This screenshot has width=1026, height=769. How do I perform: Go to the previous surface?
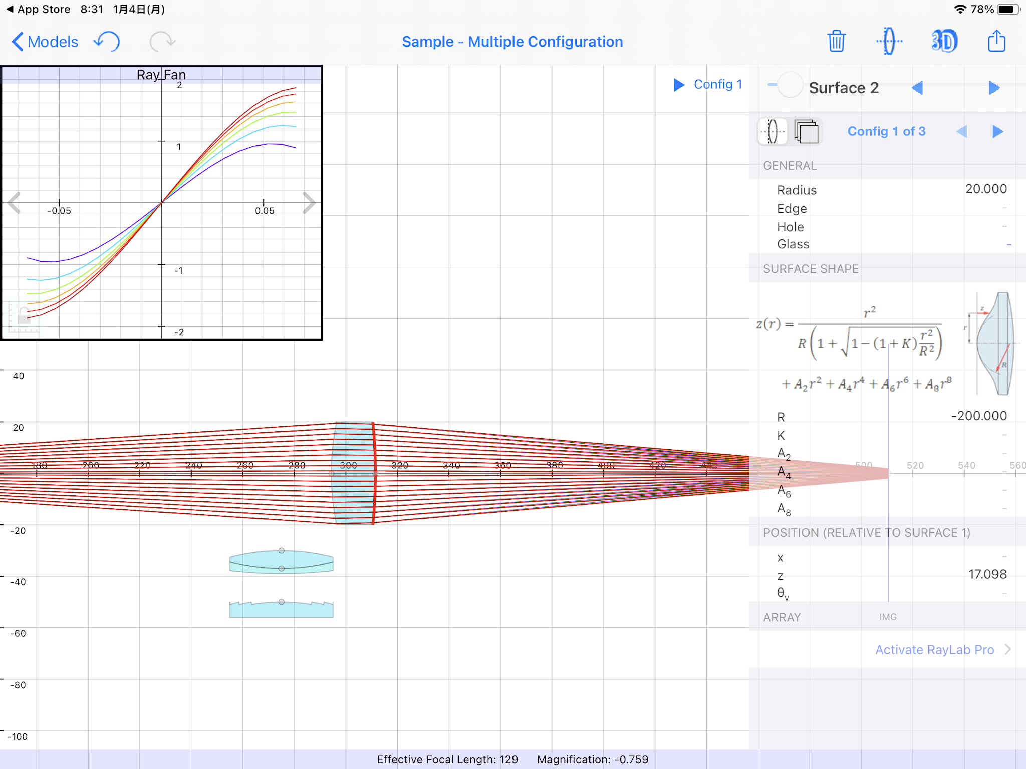coord(917,88)
